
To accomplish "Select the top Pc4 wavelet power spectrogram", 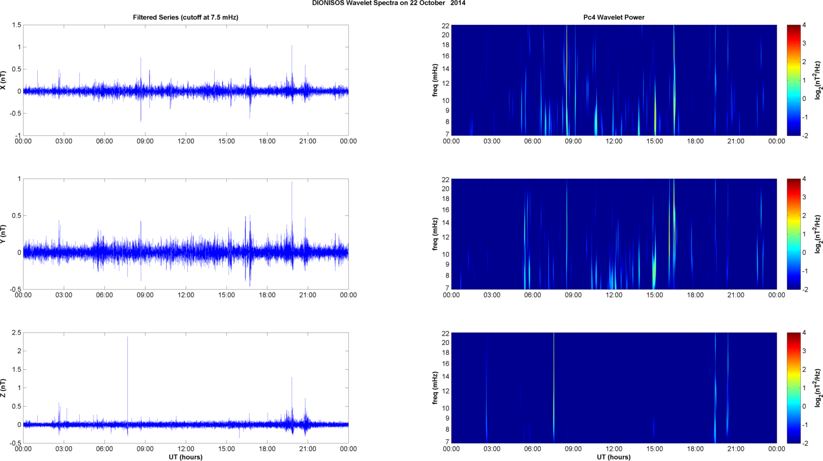I will [614, 80].
